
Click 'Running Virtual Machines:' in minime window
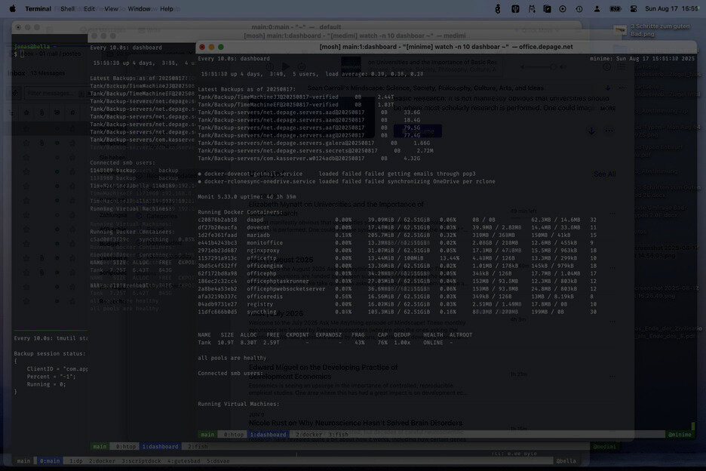pos(238,404)
